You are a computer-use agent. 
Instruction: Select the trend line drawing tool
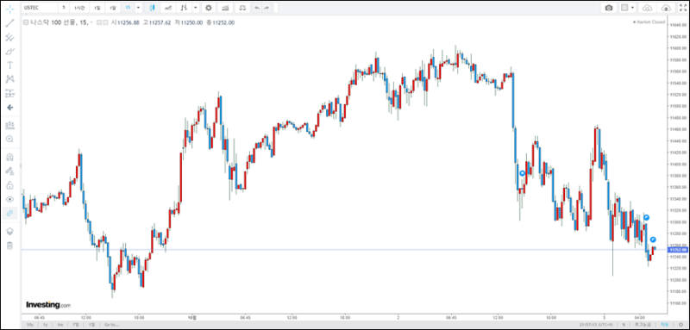9,23
